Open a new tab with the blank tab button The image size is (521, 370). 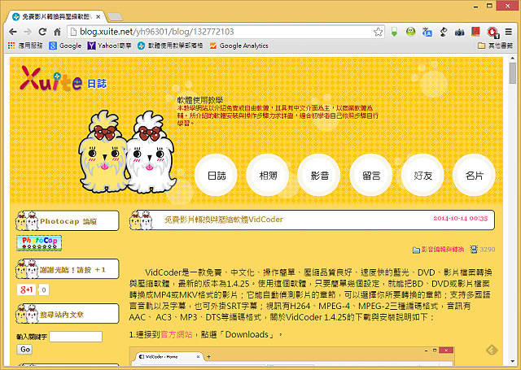coord(115,16)
